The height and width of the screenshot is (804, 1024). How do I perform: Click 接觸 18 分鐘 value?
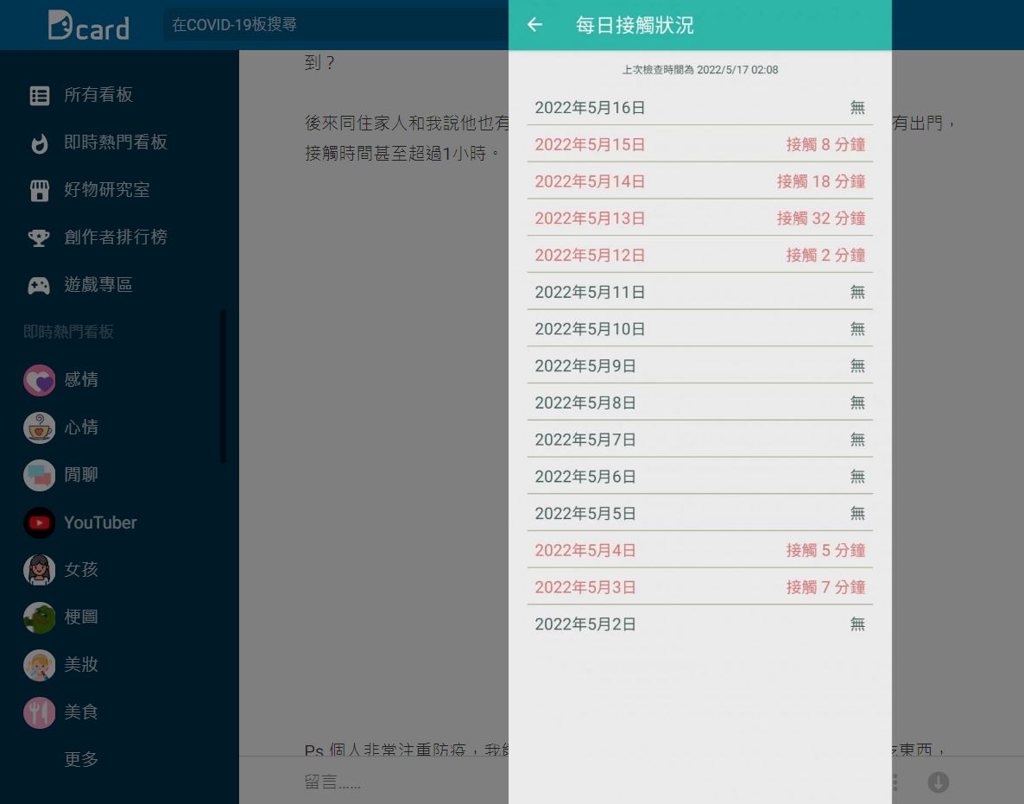click(x=821, y=180)
